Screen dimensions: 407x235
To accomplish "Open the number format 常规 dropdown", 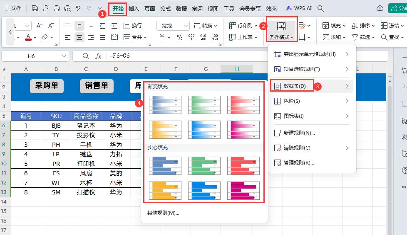I will pyautogui.click(x=173, y=26).
